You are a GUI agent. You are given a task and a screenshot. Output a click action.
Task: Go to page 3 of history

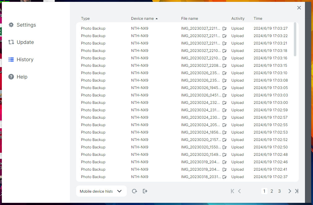[x=279, y=191]
